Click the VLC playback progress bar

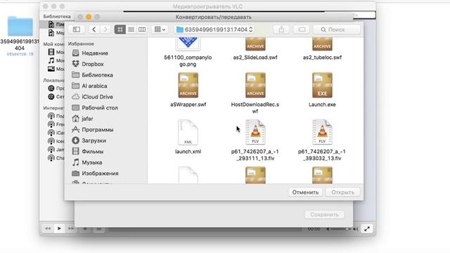tap(205, 229)
